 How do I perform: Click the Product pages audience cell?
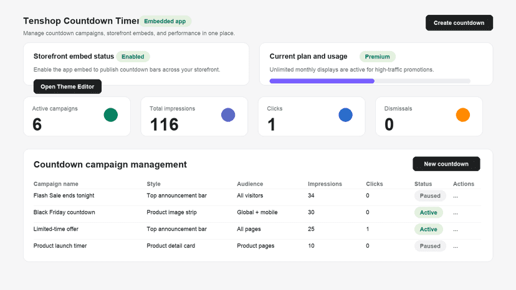coord(256,246)
